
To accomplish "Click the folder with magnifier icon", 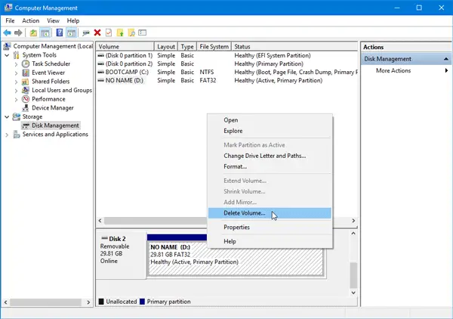I will click(x=131, y=33).
